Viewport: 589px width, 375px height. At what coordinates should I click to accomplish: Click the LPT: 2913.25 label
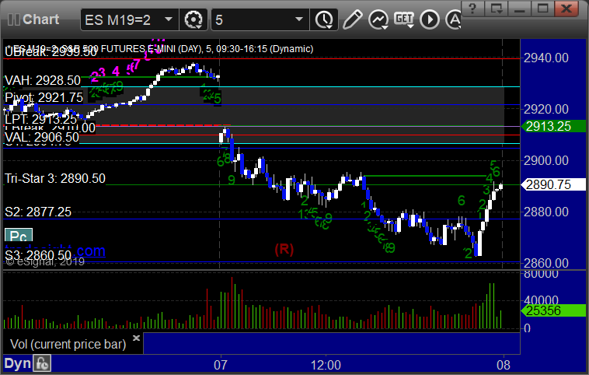[40, 119]
